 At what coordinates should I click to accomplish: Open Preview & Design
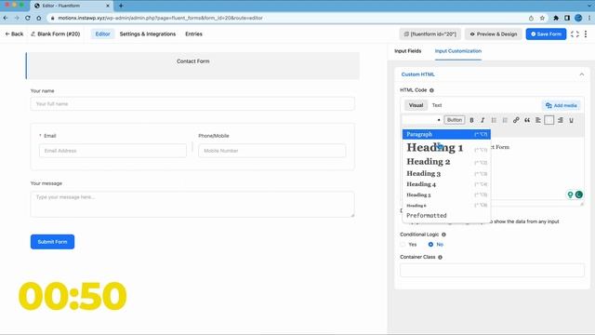(494, 33)
